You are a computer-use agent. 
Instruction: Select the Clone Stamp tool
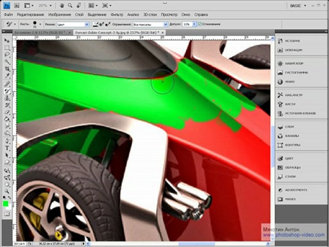pyautogui.click(x=7, y=98)
